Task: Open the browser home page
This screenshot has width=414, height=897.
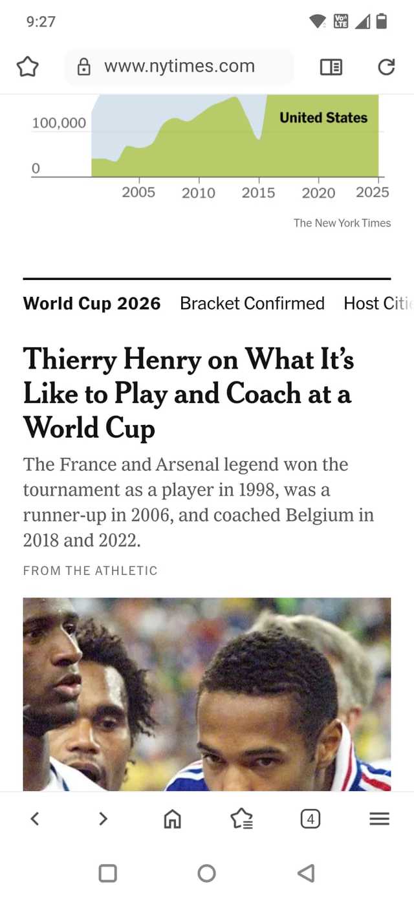Action: 173,819
